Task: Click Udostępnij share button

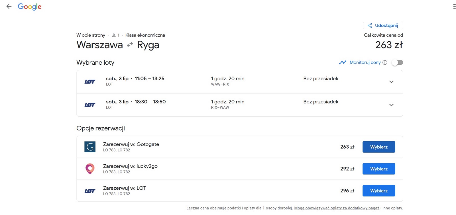Action: [x=383, y=25]
